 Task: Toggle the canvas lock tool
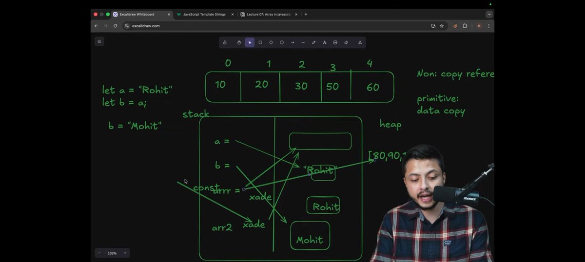pos(225,42)
